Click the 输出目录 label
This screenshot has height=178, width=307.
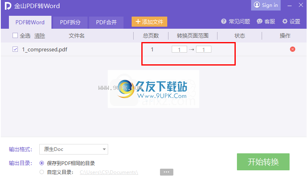[20, 163]
